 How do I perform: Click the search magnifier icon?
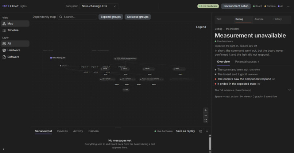61,17
